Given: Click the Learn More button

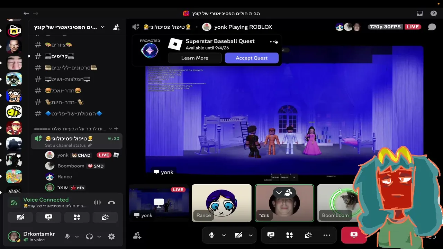Looking at the screenshot, I should (x=195, y=58).
